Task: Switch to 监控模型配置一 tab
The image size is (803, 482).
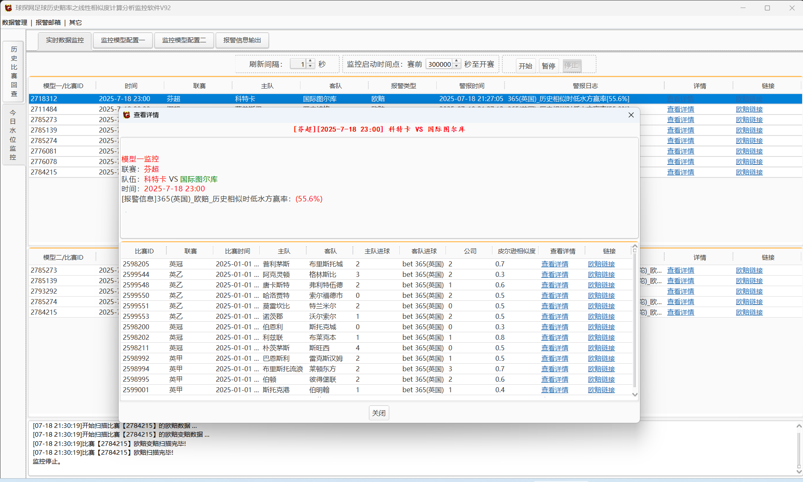Action: 123,41
